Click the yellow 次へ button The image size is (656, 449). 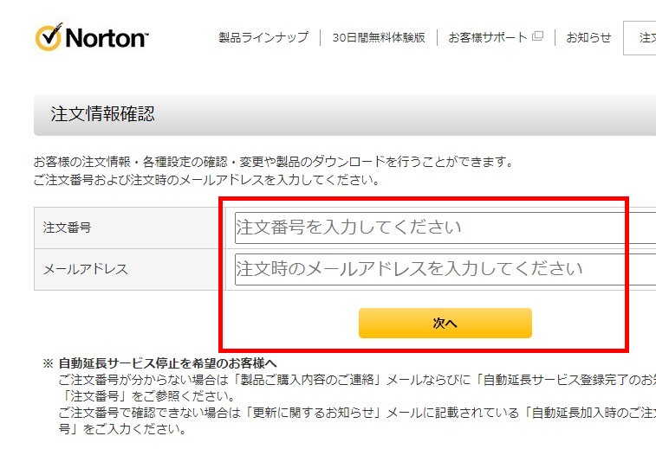[445, 323]
